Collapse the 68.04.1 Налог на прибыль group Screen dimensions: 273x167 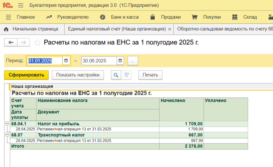[x=7, y=124]
